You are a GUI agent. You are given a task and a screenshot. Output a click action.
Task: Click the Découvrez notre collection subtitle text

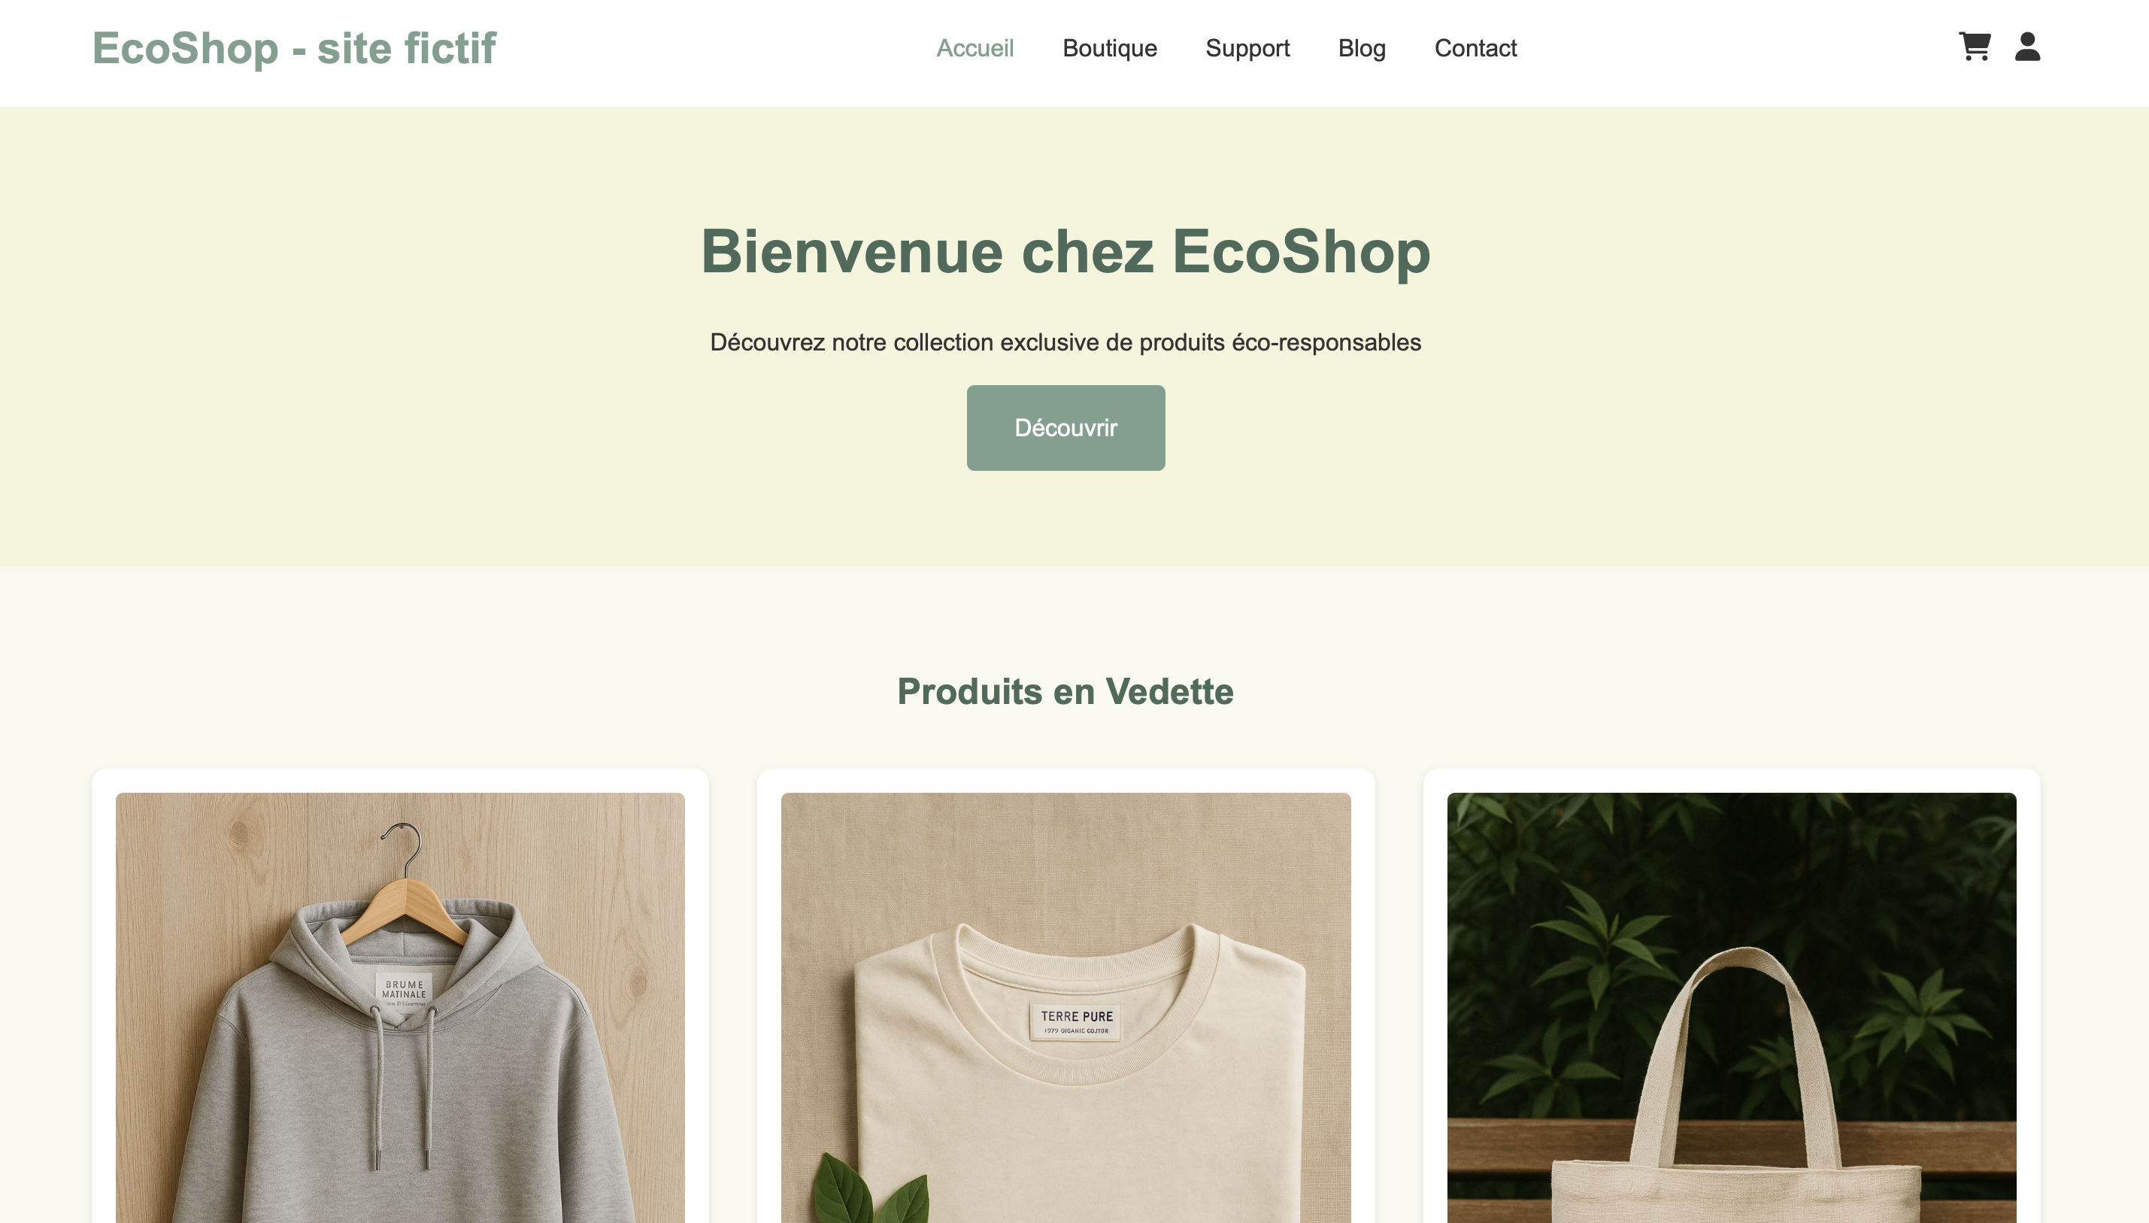pos(1065,342)
